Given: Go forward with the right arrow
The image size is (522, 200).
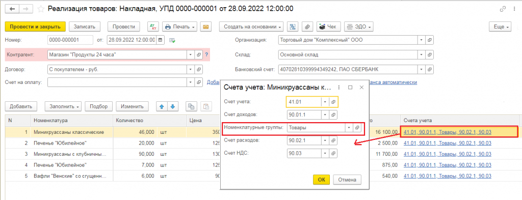Looking at the screenshot, I should pyautogui.click(x=25, y=9).
